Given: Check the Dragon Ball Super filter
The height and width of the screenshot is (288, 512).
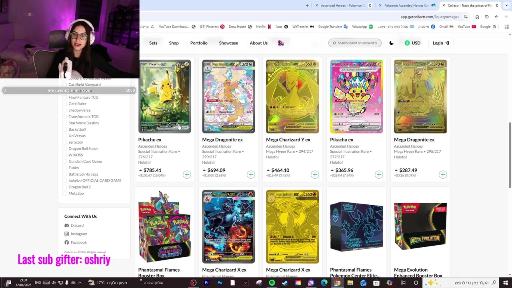Looking at the screenshot, I should (65, 149).
